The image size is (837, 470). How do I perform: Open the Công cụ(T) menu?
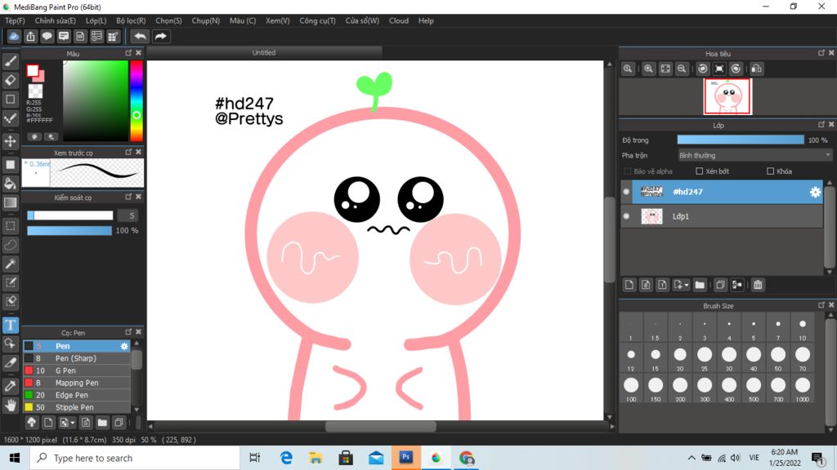point(318,20)
